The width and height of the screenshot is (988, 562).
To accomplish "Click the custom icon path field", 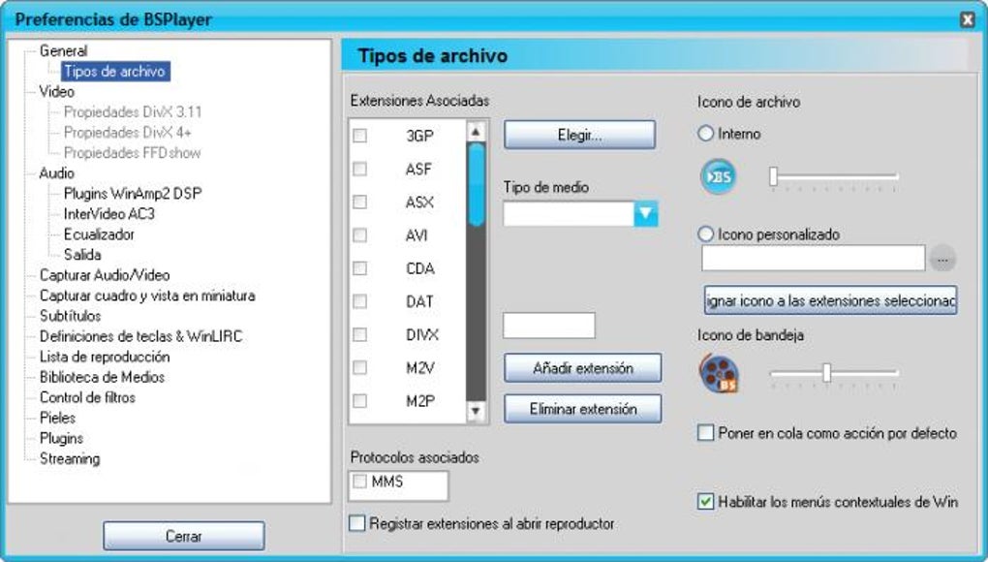I will click(x=814, y=259).
